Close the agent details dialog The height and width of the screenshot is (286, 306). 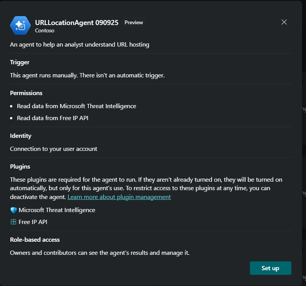click(x=284, y=22)
